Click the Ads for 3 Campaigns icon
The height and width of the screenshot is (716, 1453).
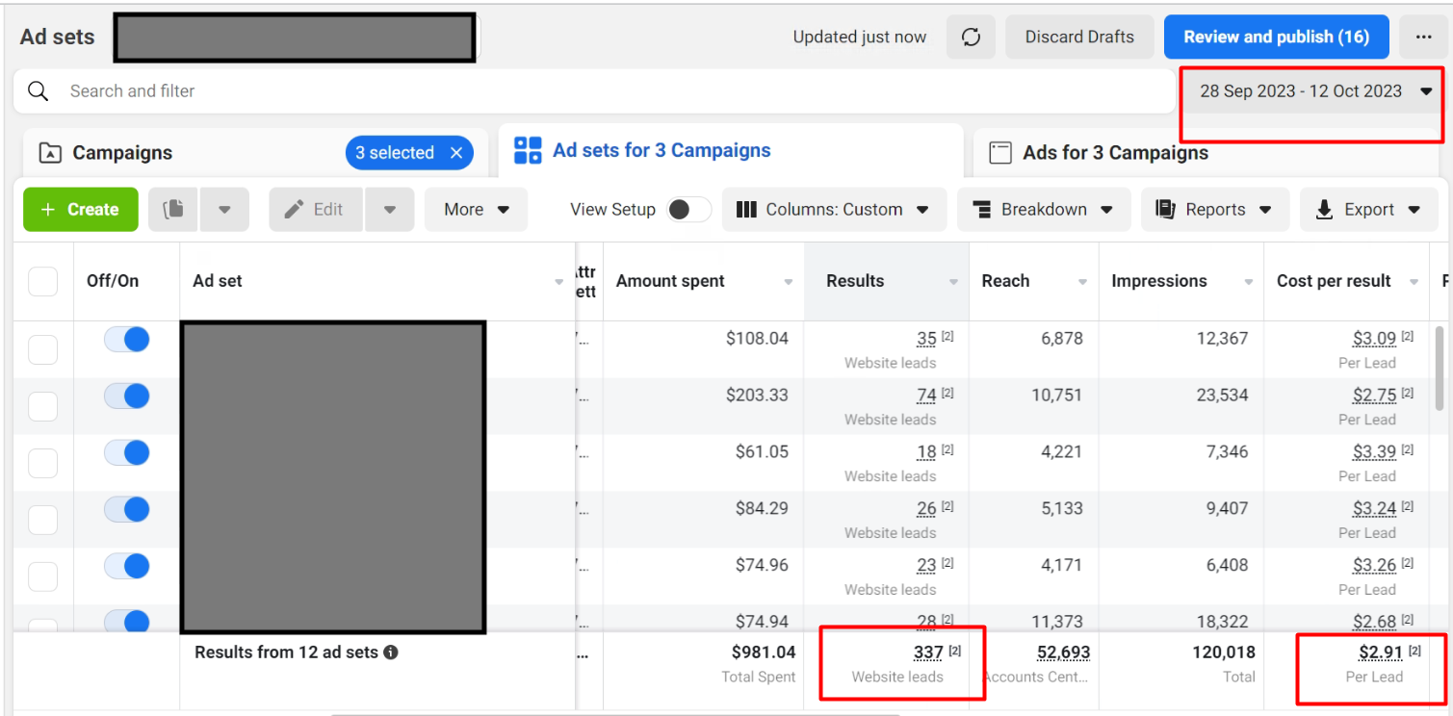pos(1000,153)
